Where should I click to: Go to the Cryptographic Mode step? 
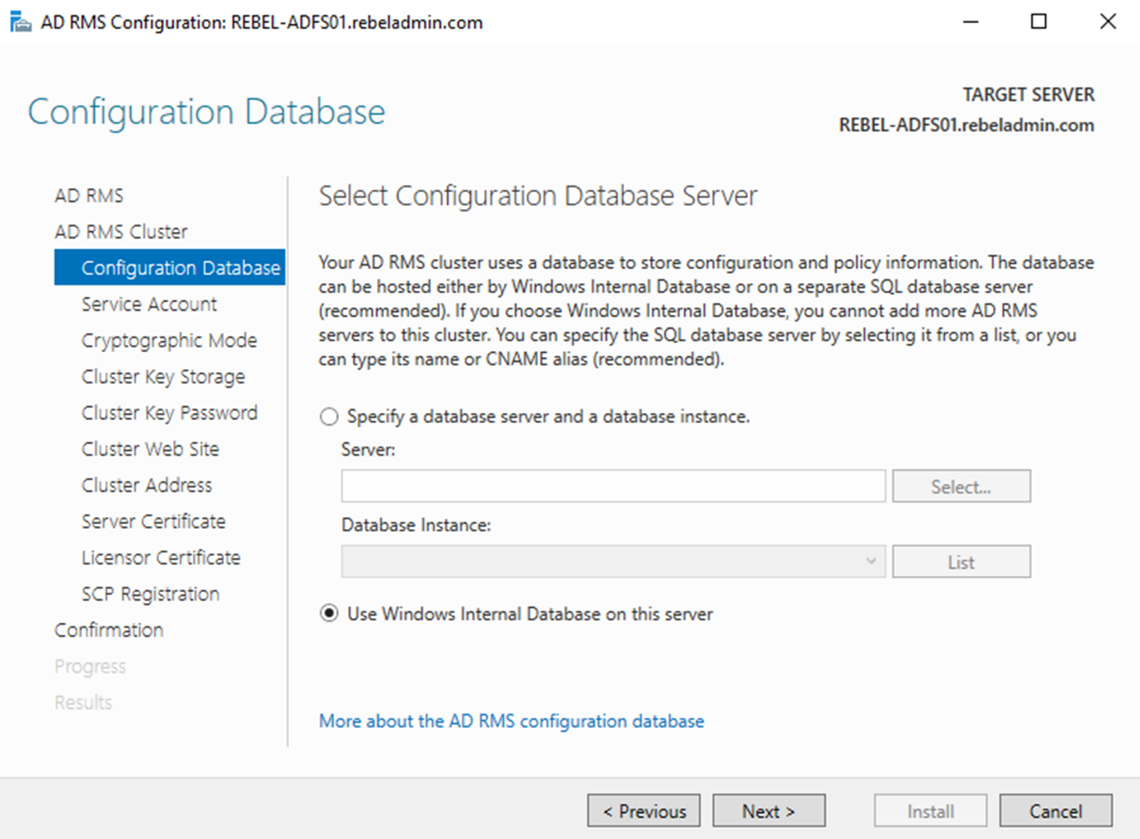click(x=169, y=340)
